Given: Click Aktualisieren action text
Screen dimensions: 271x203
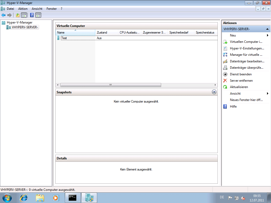Looking at the screenshot, I should pyautogui.click(x=239, y=87).
